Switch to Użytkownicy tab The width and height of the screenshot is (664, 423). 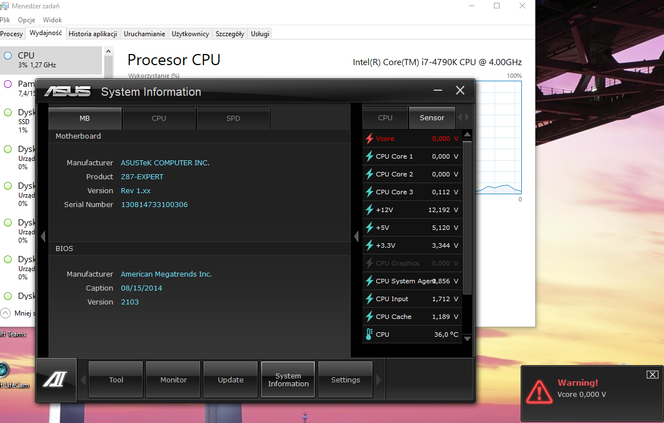pyautogui.click(x=190, y=34)
